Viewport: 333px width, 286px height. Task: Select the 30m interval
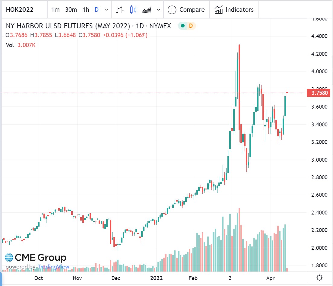click(71, 10)
